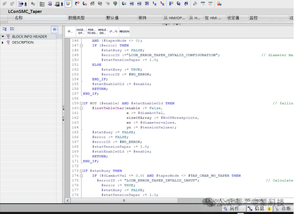Click the set bookmark icon with star

[x=171, y=4]
